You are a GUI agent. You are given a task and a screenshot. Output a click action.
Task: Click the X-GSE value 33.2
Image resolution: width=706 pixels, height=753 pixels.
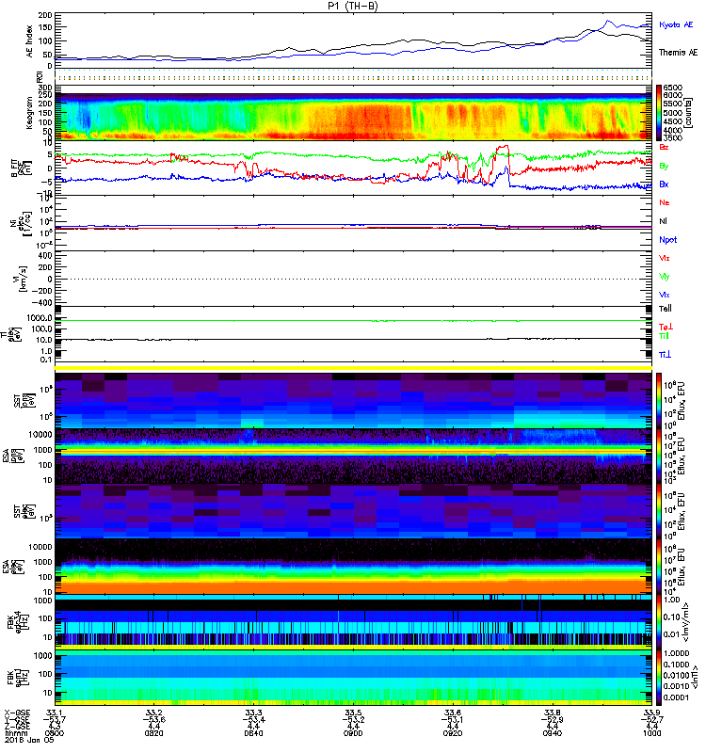[153, 713]
